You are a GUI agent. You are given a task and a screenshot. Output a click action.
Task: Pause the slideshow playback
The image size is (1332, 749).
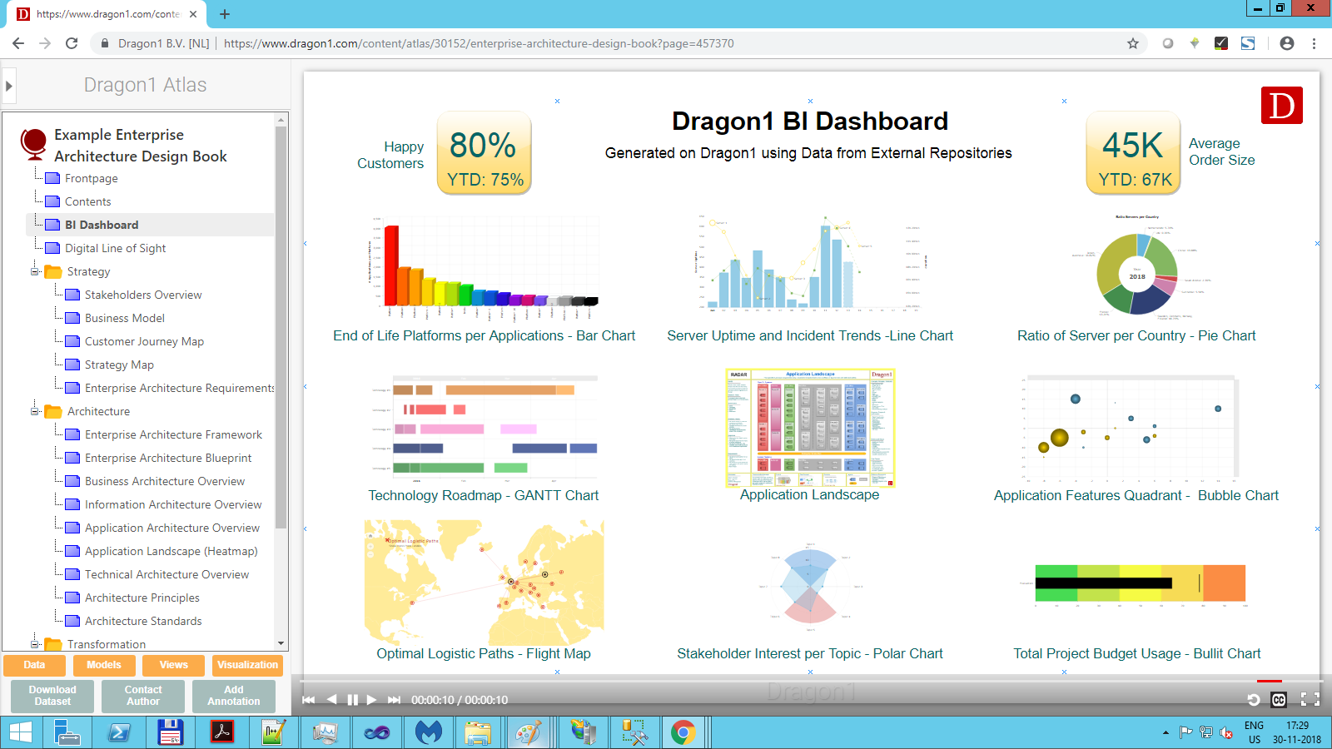tap(352, 700)
